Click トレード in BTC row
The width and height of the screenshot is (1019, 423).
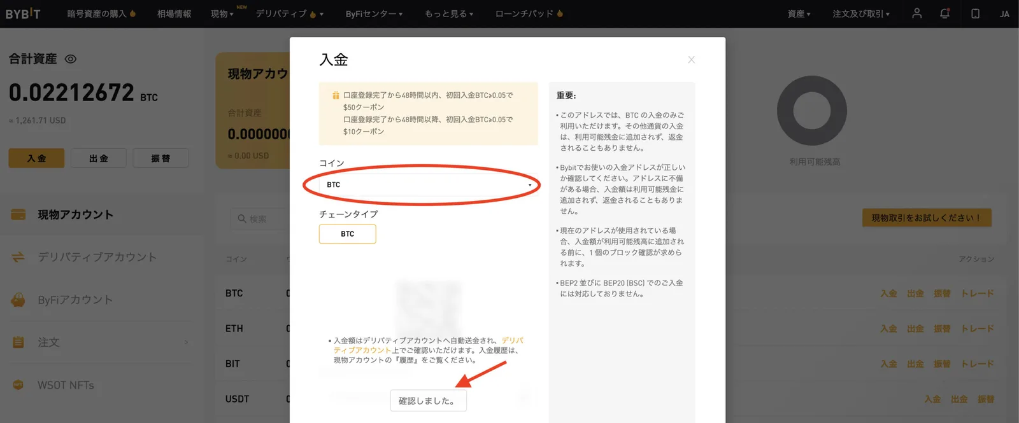978,293
